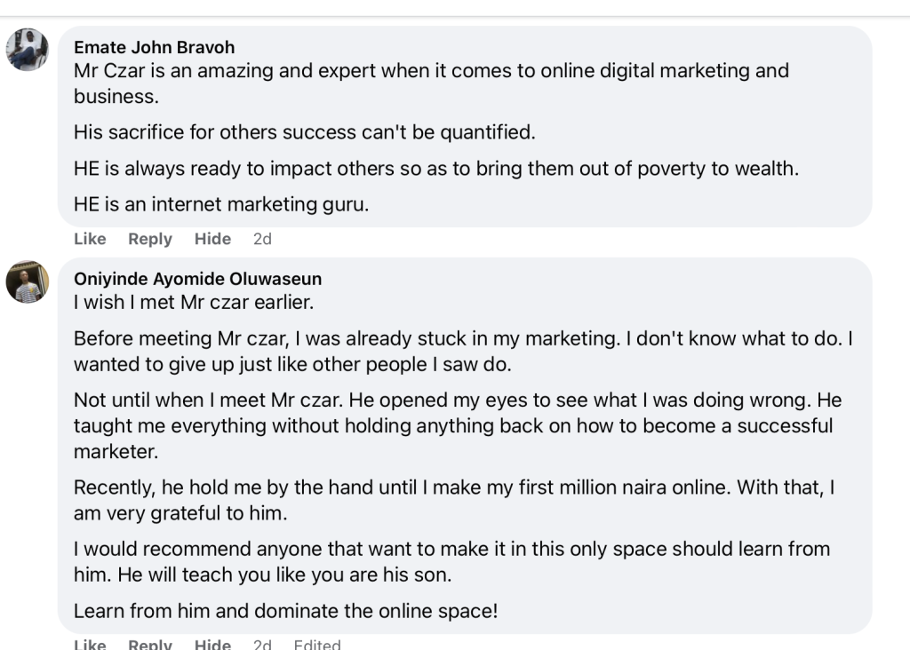The height and width of the screenshot is (650, 910).
Task: Click the line 'HE is always ready to impact others'
Action: click(435, 168)
